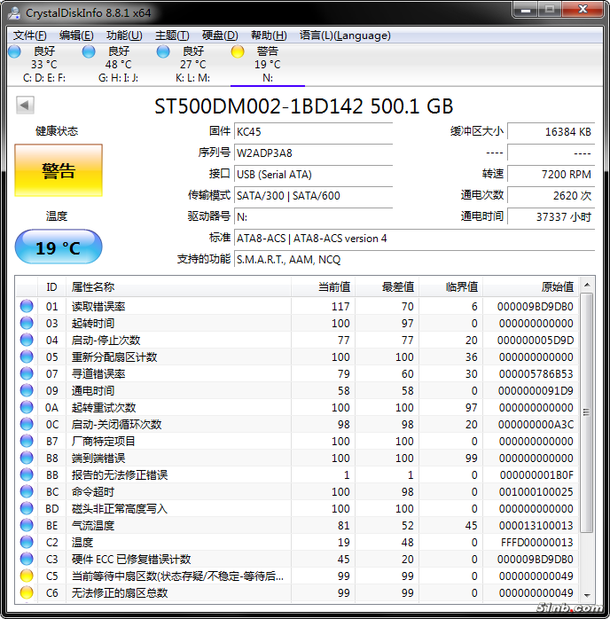
Task: Open the 文件(F) menu
Action: (29, 35)
